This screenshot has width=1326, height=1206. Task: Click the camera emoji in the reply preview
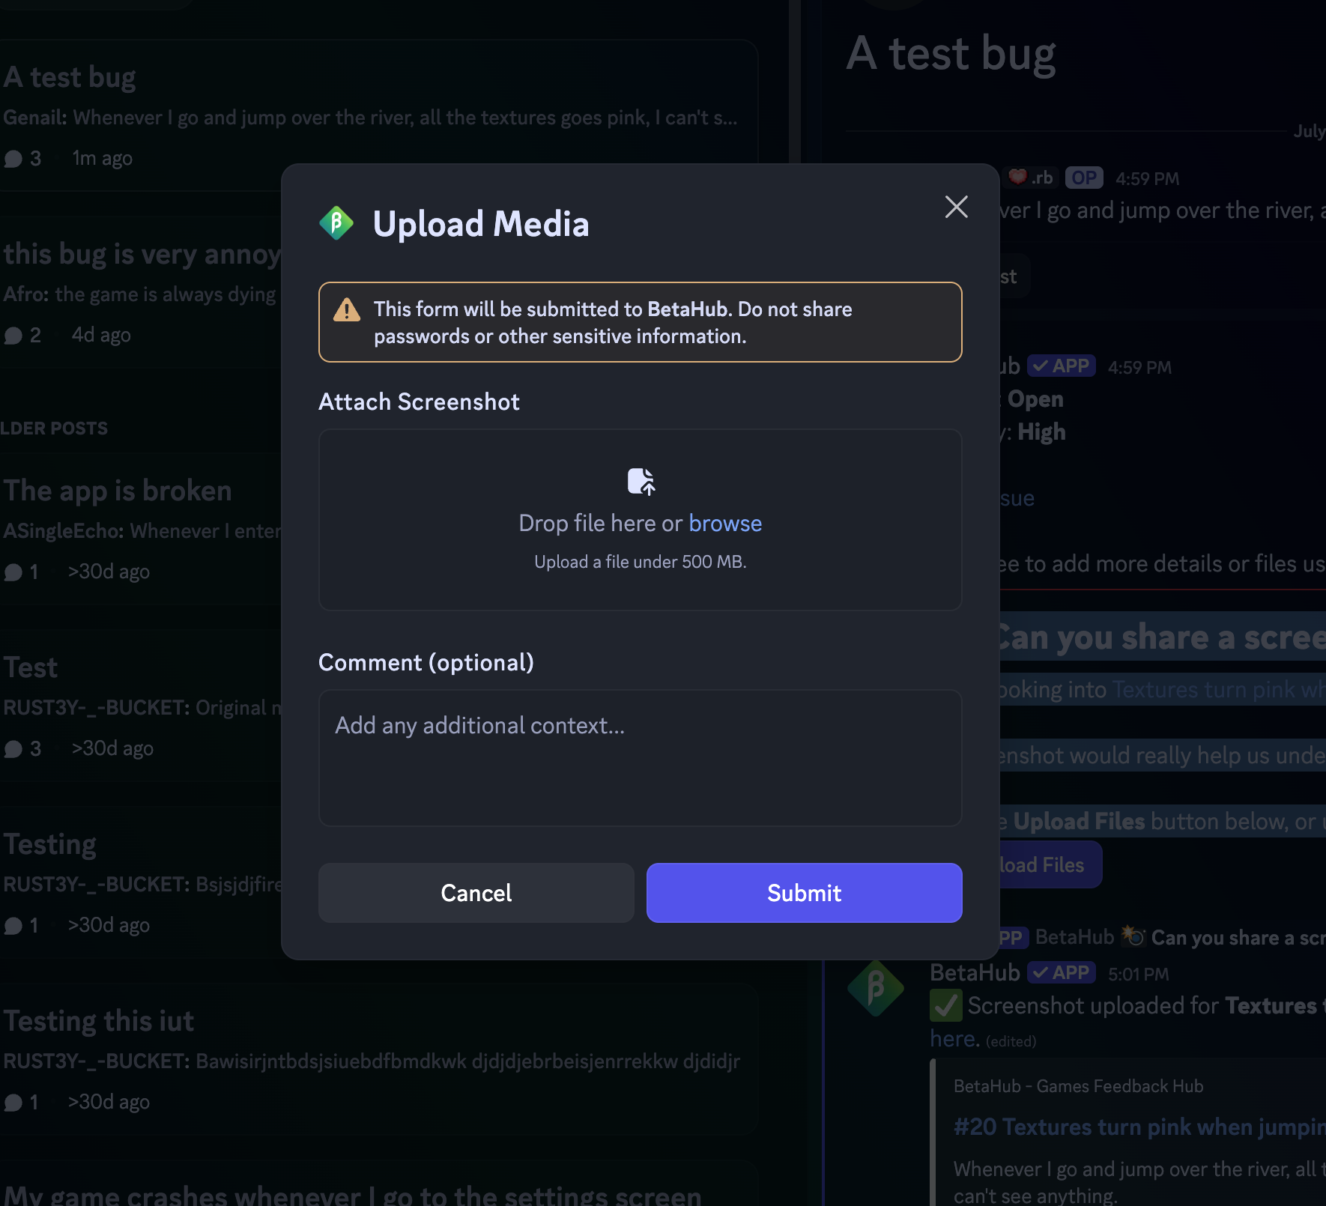[x=1133, y=936]
